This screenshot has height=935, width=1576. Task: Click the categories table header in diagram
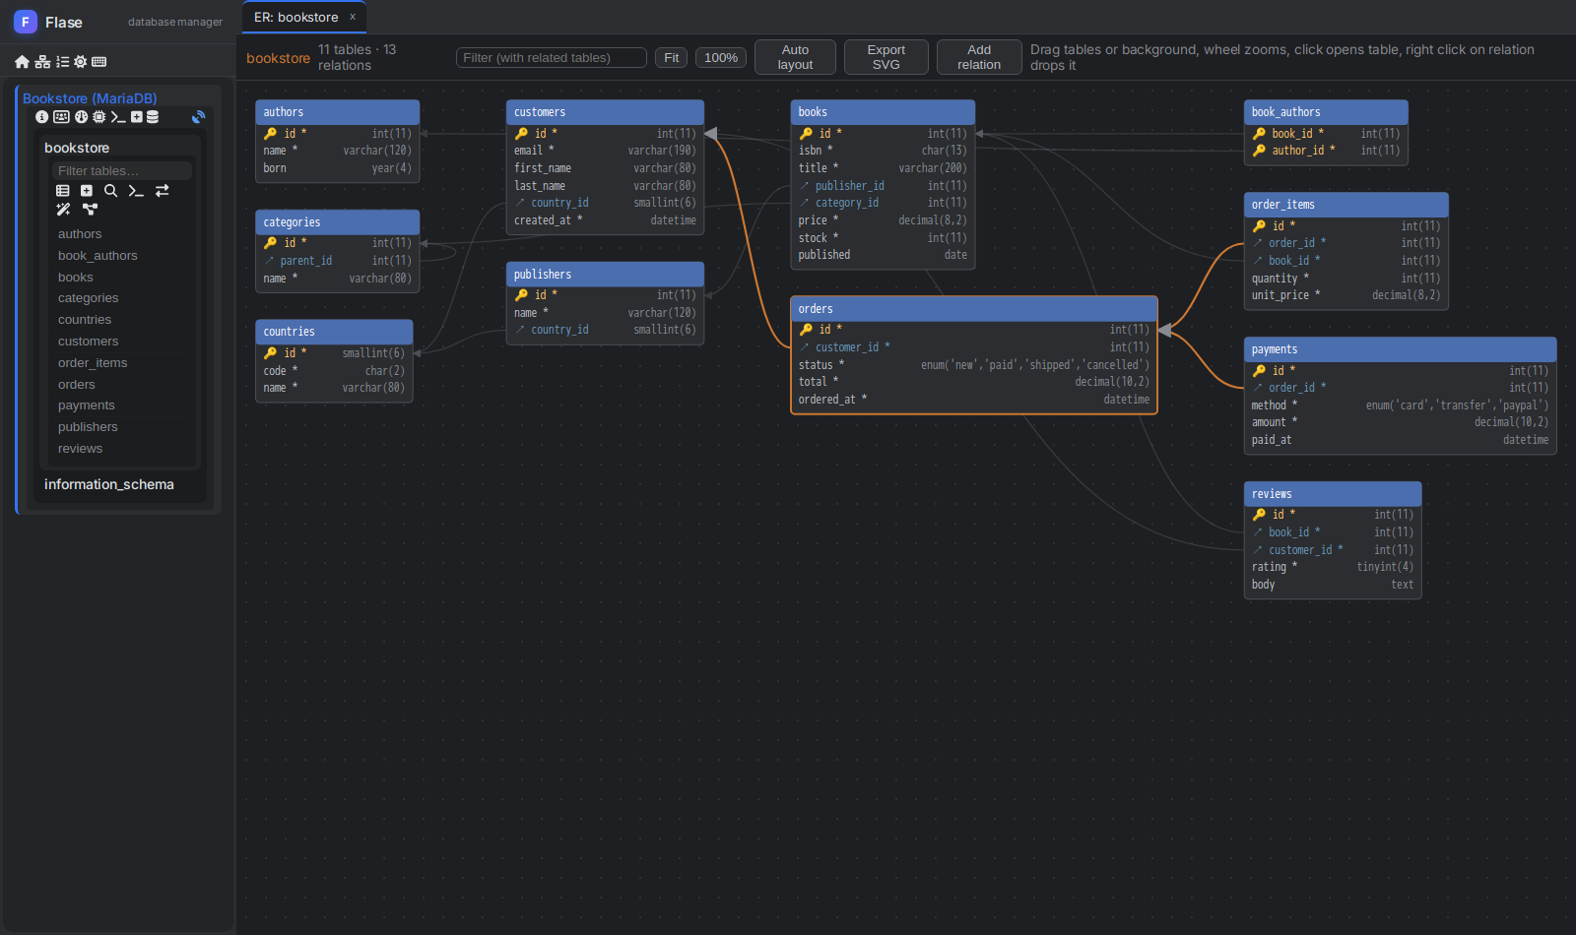[x=338, y=222]
